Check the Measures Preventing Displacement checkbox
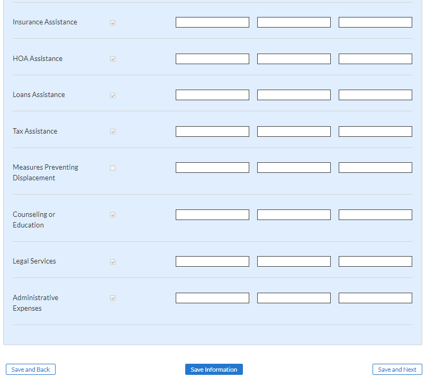Screen dimensions: 426x386 tap(113, 168)
